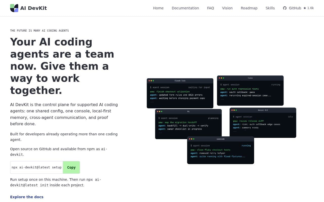Click the 'THE FUTURE IS MANY AI CODING AGENTS' tagline
324x202 pixels.
click(39, 31)
